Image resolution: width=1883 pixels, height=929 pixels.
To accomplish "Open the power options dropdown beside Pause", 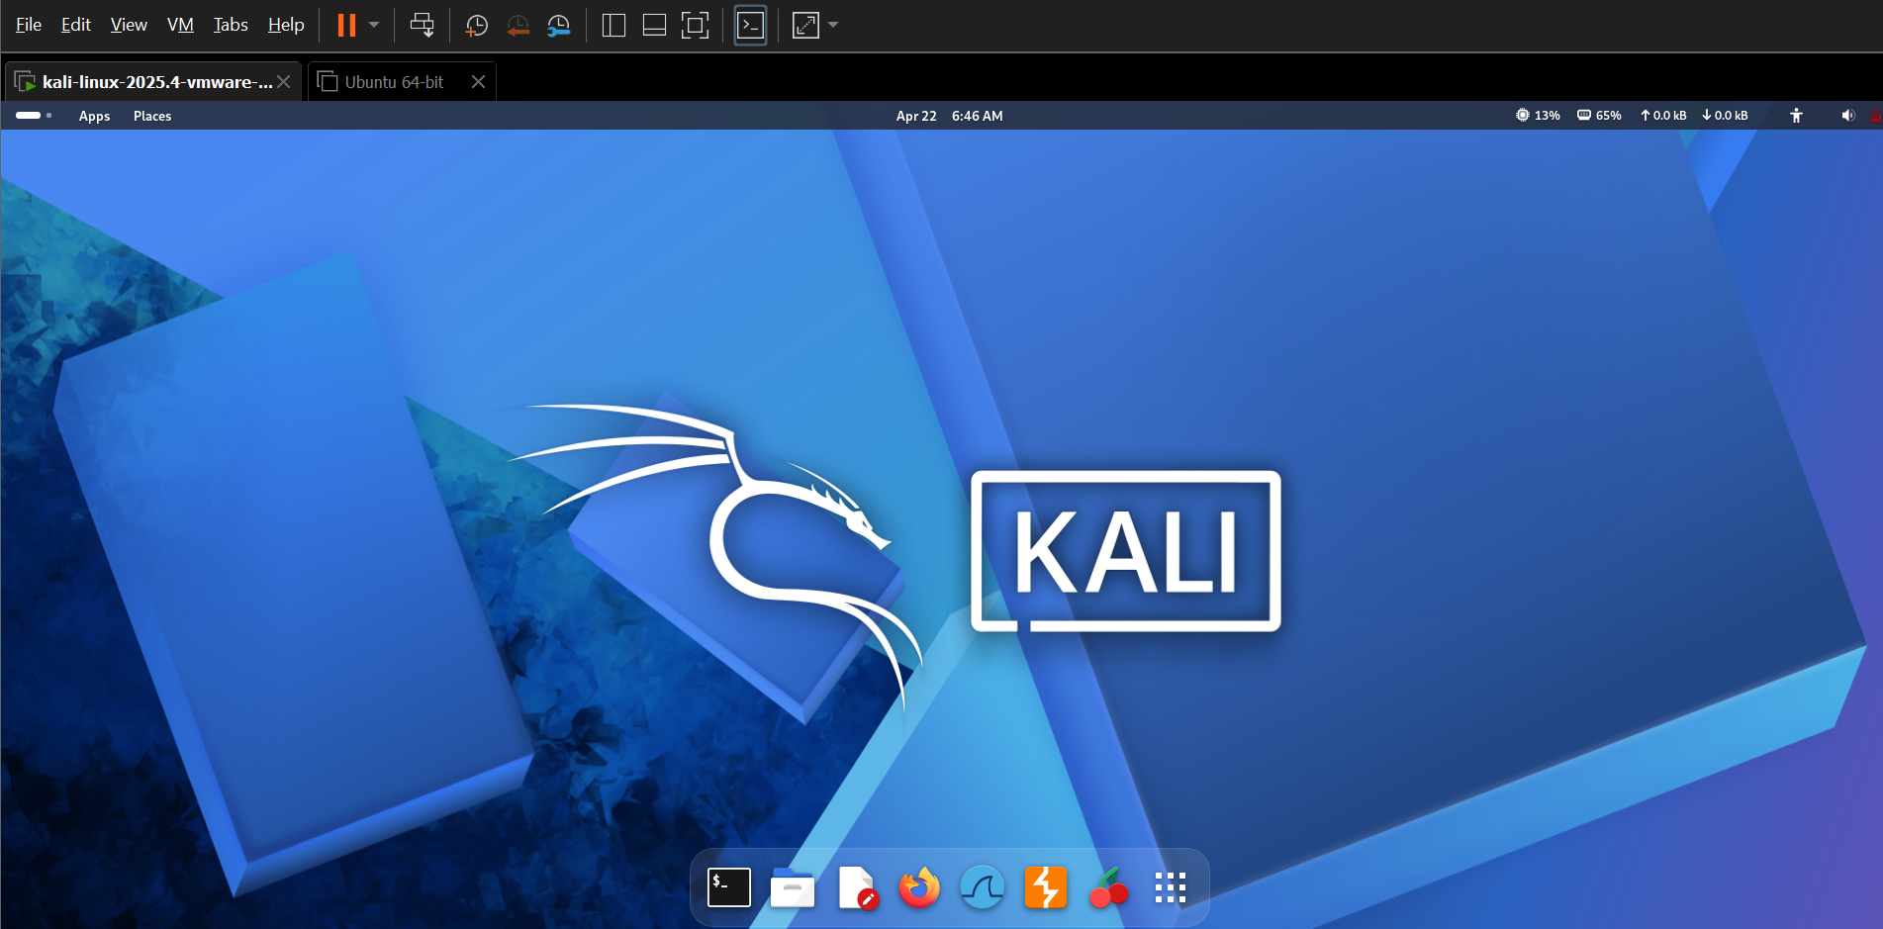I will 374,25.
